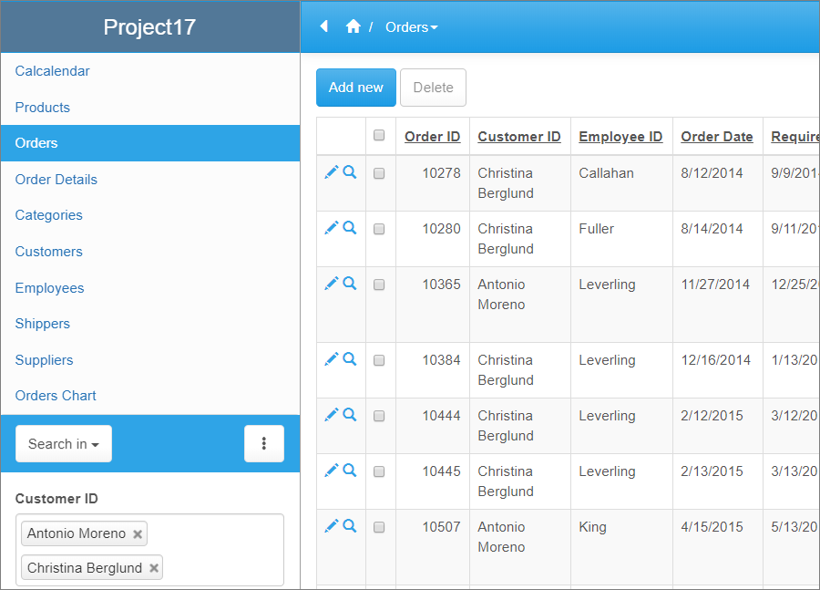Open magnifier view for order 10384
The width and height of the screenshot is (820, 590).
(x=350, y=359)
